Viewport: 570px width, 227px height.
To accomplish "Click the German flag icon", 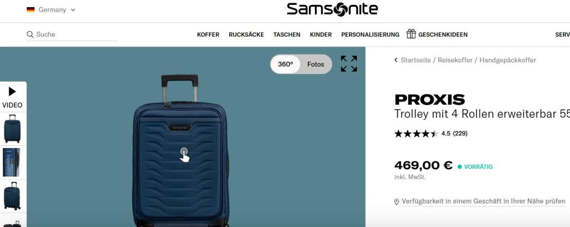I will pyautogui.click(x=31, y=10).
